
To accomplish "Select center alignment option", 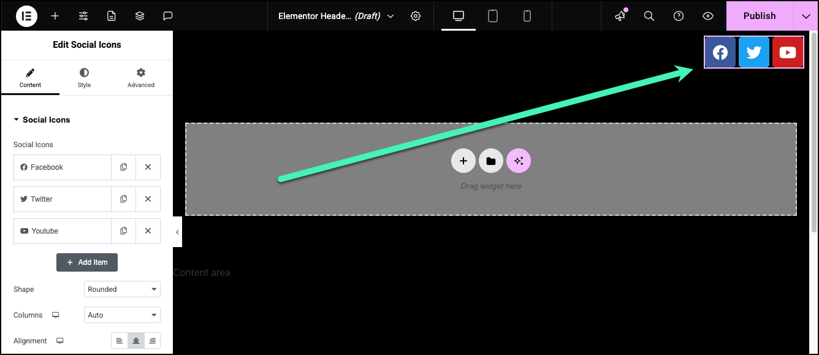I will coord(136,341).
